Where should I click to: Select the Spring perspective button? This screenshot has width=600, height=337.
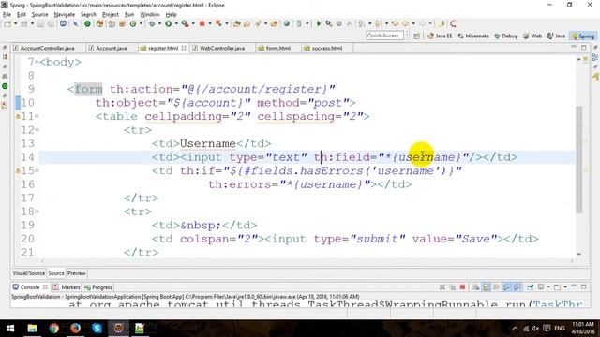(x=583, y=36)
